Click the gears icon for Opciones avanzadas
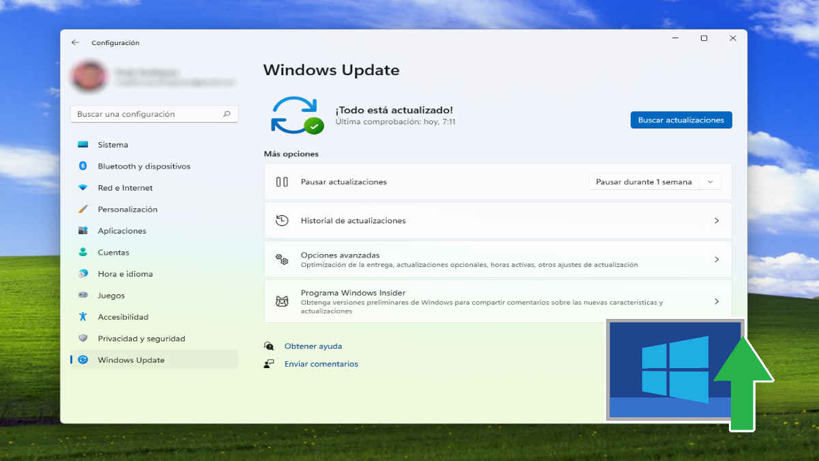Viewport: 819px width, 461px height. pos(282,260)
